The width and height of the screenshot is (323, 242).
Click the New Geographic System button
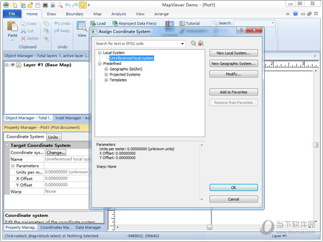point(233,64)
